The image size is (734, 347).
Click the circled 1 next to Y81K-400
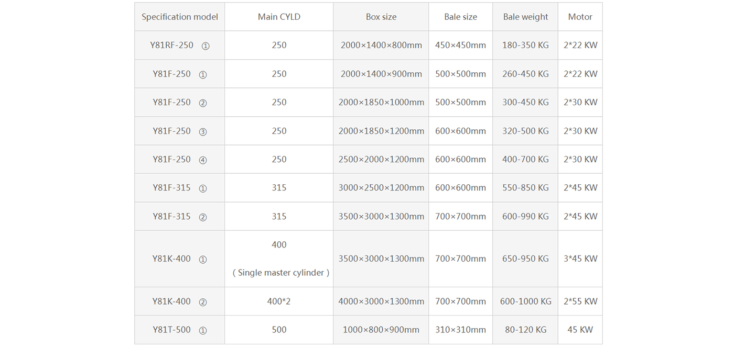point(203,260)
